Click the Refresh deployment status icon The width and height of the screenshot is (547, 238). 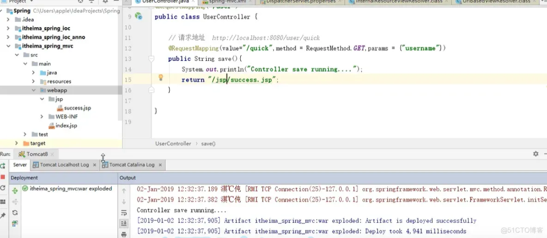(15, 213)
